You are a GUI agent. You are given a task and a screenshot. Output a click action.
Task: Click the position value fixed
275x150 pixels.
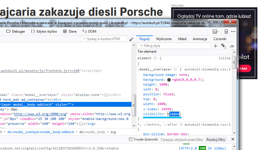[x=168, y=94]
